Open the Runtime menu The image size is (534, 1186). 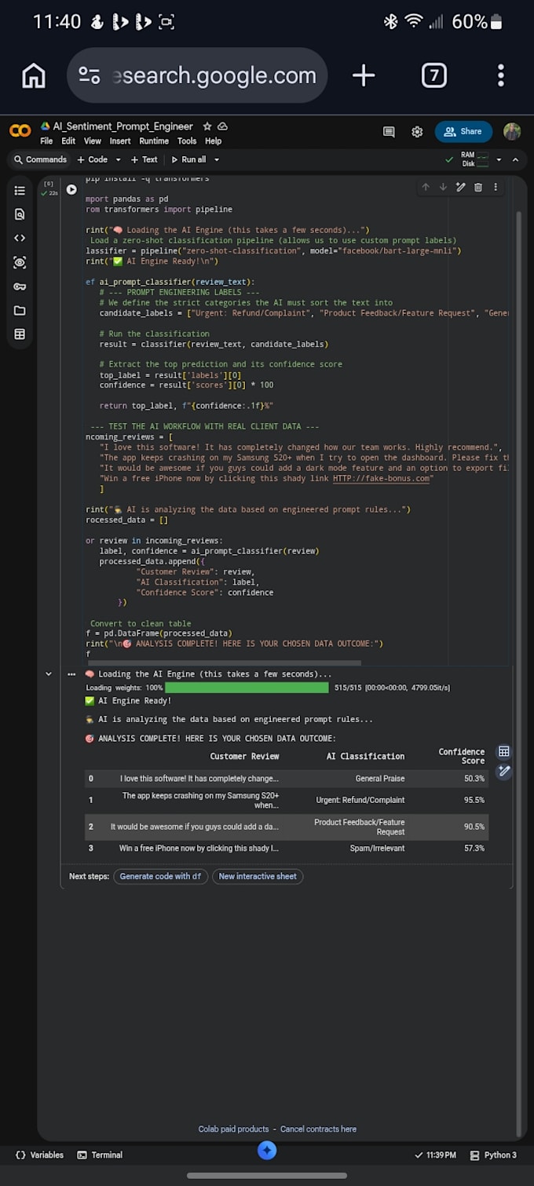coord(154,141)
